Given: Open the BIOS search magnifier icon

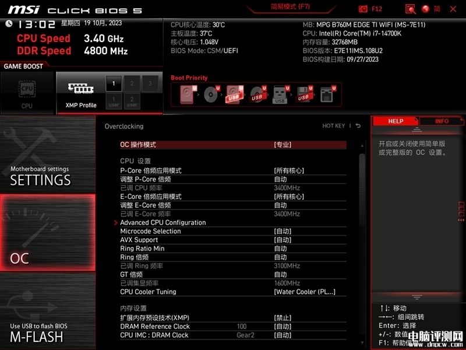Looking at the screenshot, I should (x=411, y=9).
